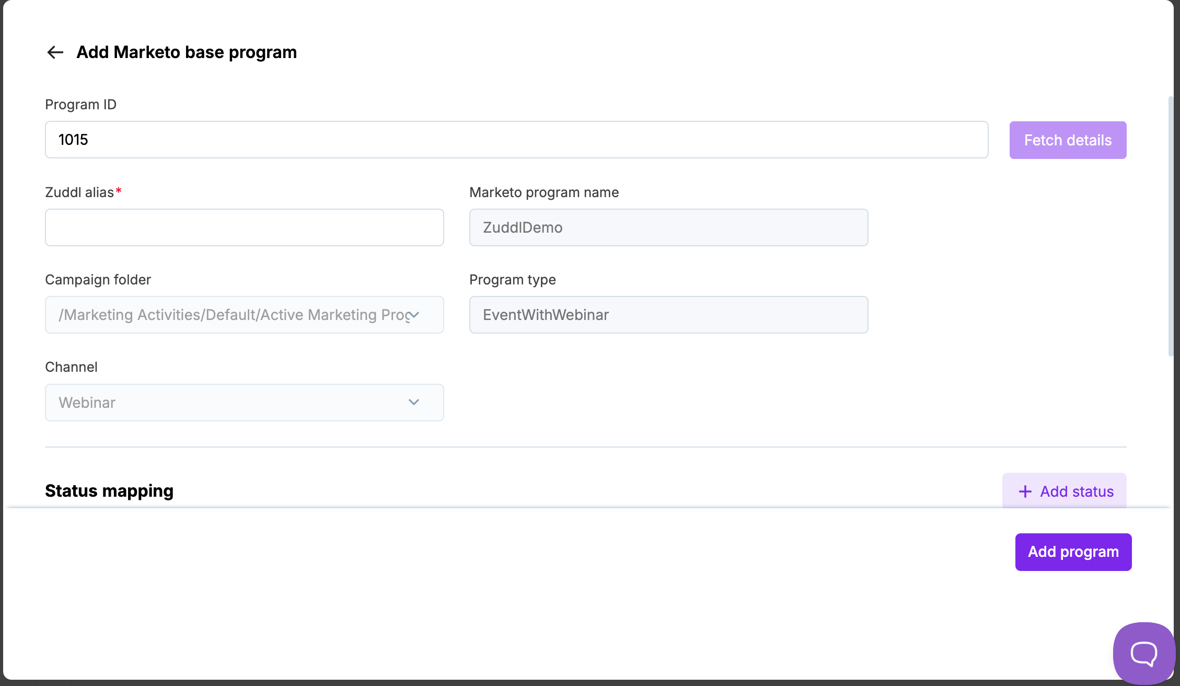This screenshot has height=686, width=1180.
Task: Expand the Campaign folder dropdown chevron
Action: pyautogui.click(x=414, y=315)
